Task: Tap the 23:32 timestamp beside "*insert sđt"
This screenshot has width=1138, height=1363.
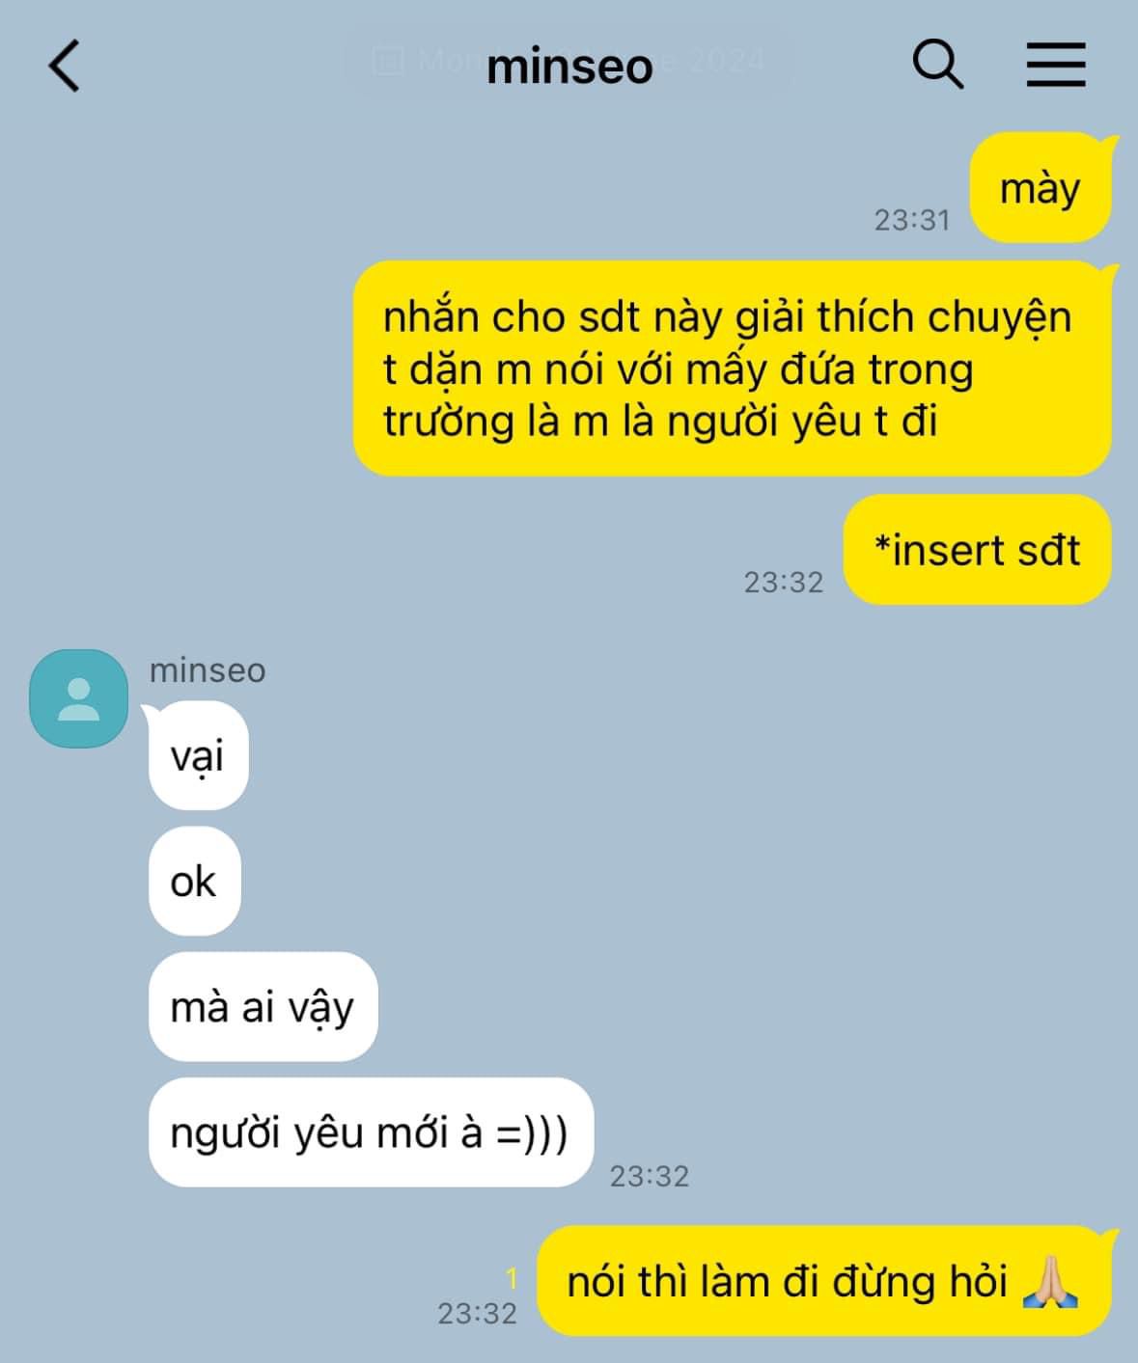Action: 784,583
